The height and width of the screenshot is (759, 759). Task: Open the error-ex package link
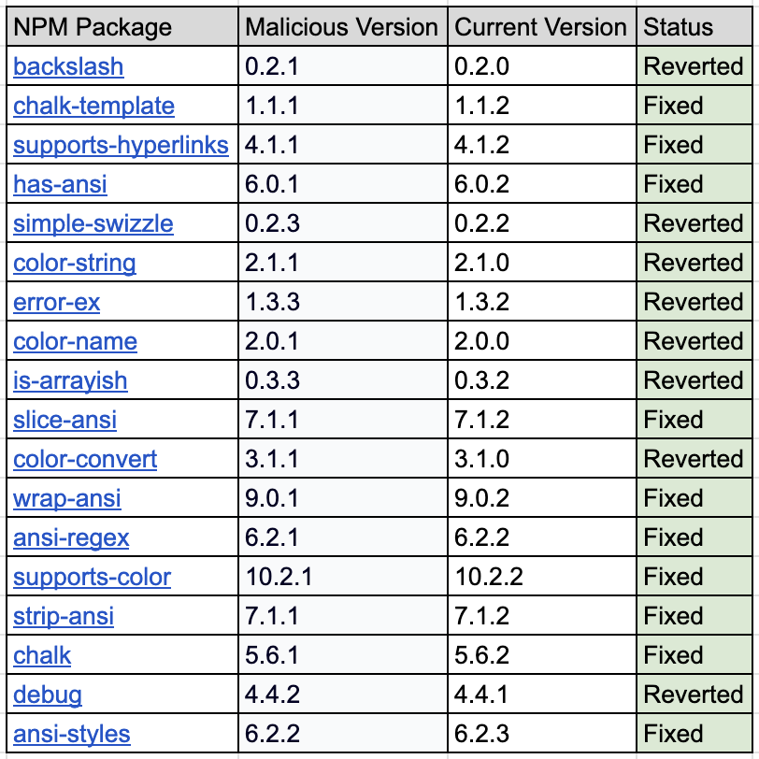coord(57,302)
